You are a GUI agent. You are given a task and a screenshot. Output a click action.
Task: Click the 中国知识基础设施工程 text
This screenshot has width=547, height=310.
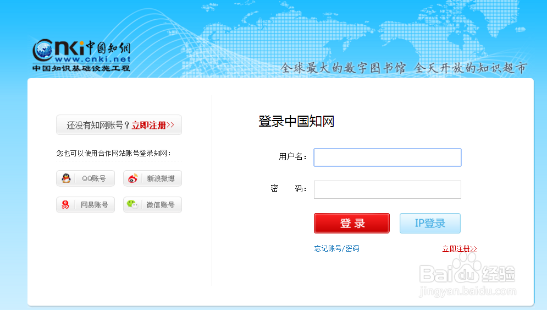click(81, 68)
